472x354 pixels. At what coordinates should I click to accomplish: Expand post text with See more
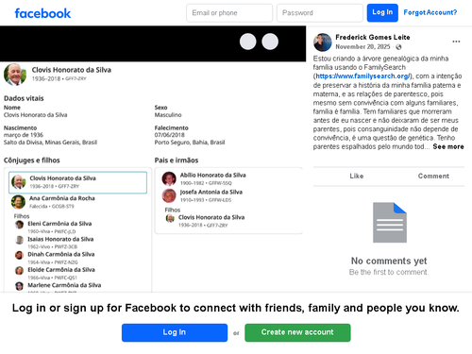click(448, 146)
